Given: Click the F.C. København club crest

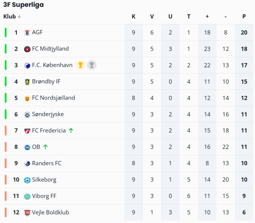Looking at the screenshot, I should coord(27,65).
